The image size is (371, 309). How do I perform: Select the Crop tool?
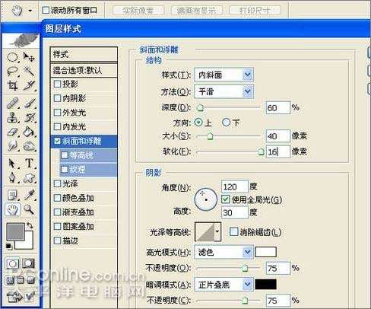point(12,85)
